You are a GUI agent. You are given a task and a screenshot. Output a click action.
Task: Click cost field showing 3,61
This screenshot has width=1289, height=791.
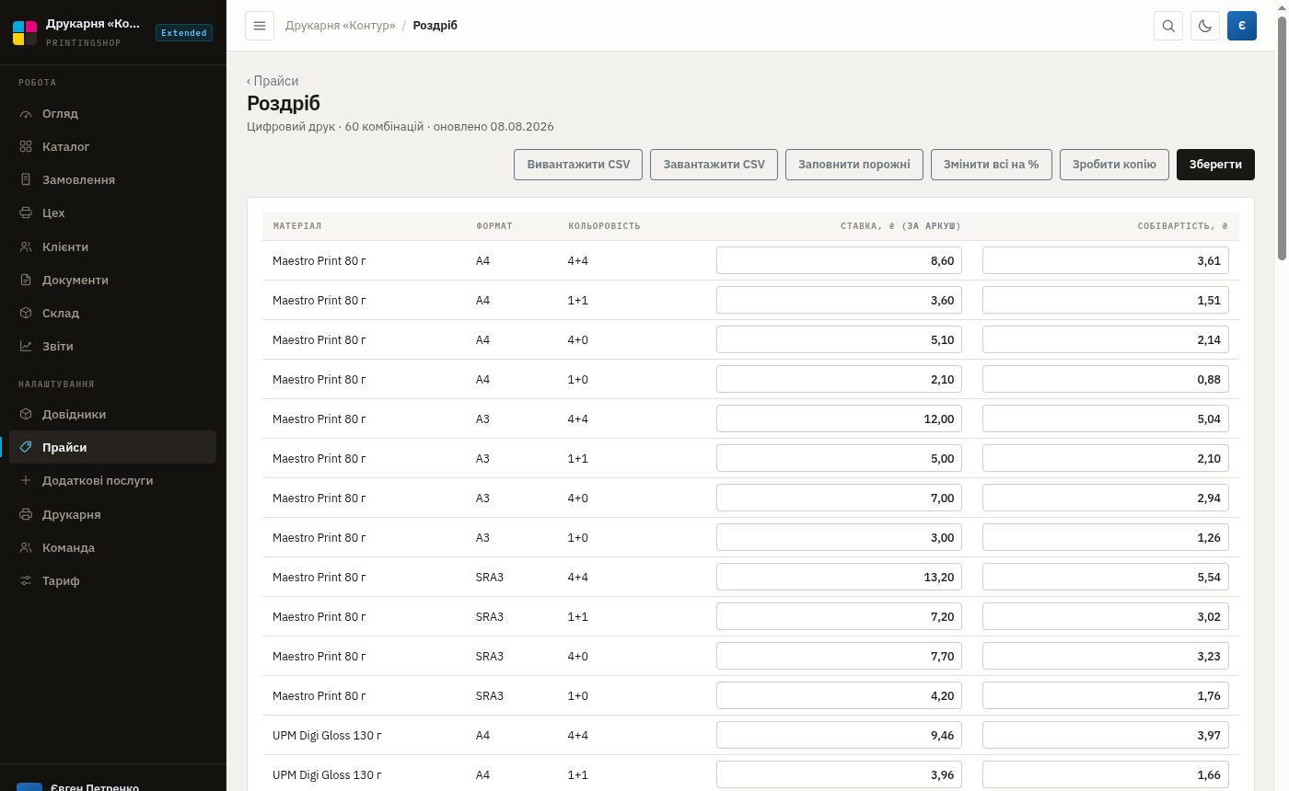[x=1105, y=260]
